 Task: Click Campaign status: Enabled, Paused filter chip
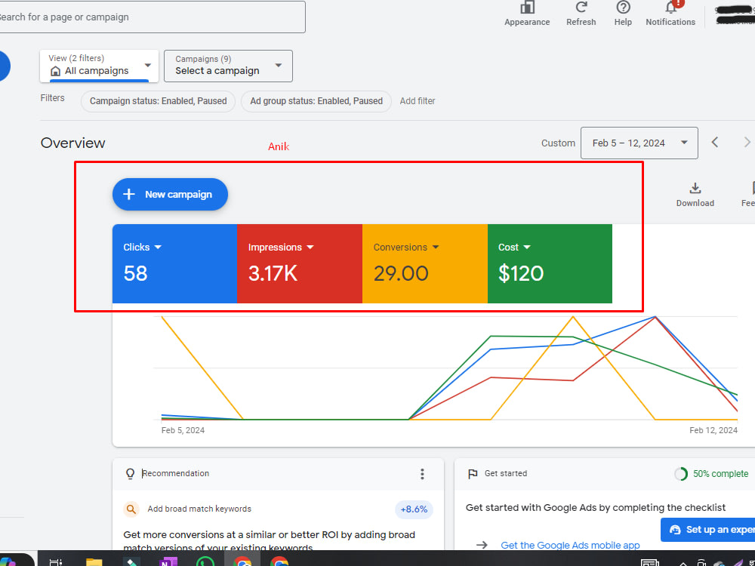tap(158, 101)
